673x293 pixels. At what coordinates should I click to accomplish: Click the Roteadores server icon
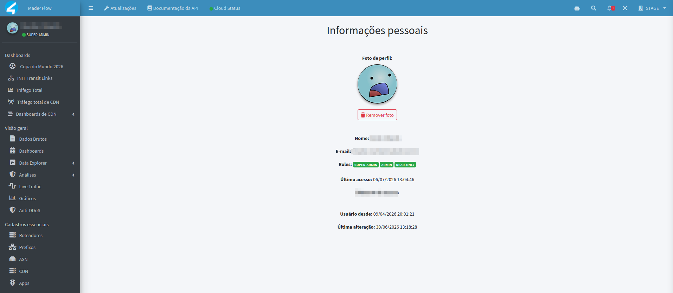coord(13,235)
